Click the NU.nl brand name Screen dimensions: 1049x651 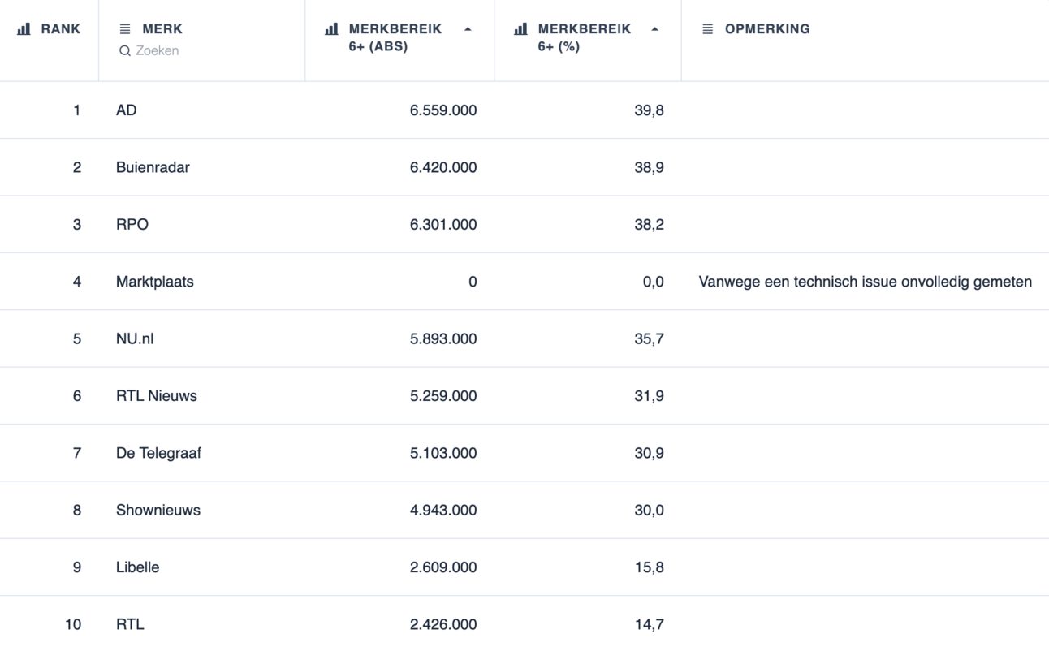click(135, 338)
